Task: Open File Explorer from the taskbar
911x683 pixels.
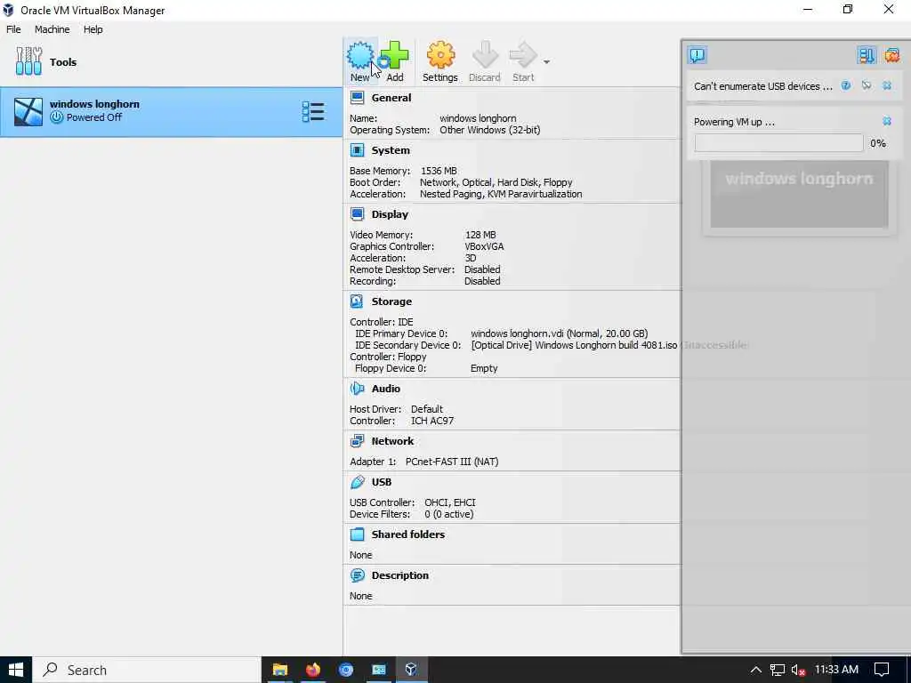Action: pyautogui.click(x=280, y=670)
